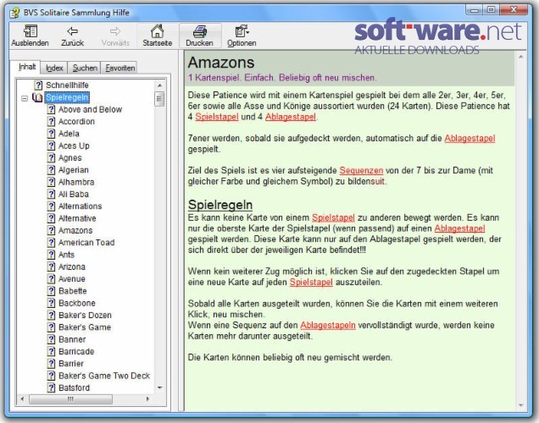The image size is (539, 423).
Task: Open the Sequenzen link
Action: tap(361, 171)
